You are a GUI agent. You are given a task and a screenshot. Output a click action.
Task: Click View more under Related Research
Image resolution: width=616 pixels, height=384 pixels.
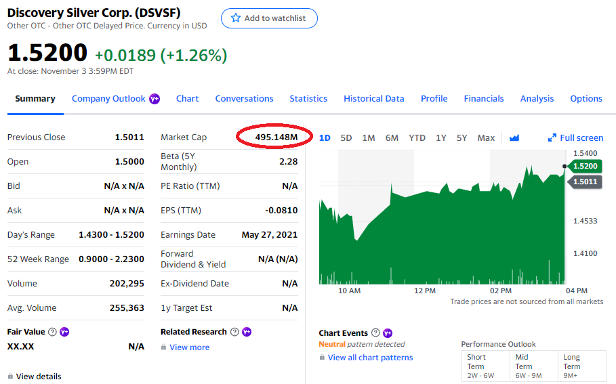pos(189,347)
